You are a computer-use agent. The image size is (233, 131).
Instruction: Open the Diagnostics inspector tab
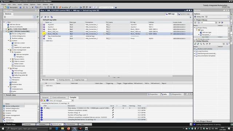click(175, 94)
